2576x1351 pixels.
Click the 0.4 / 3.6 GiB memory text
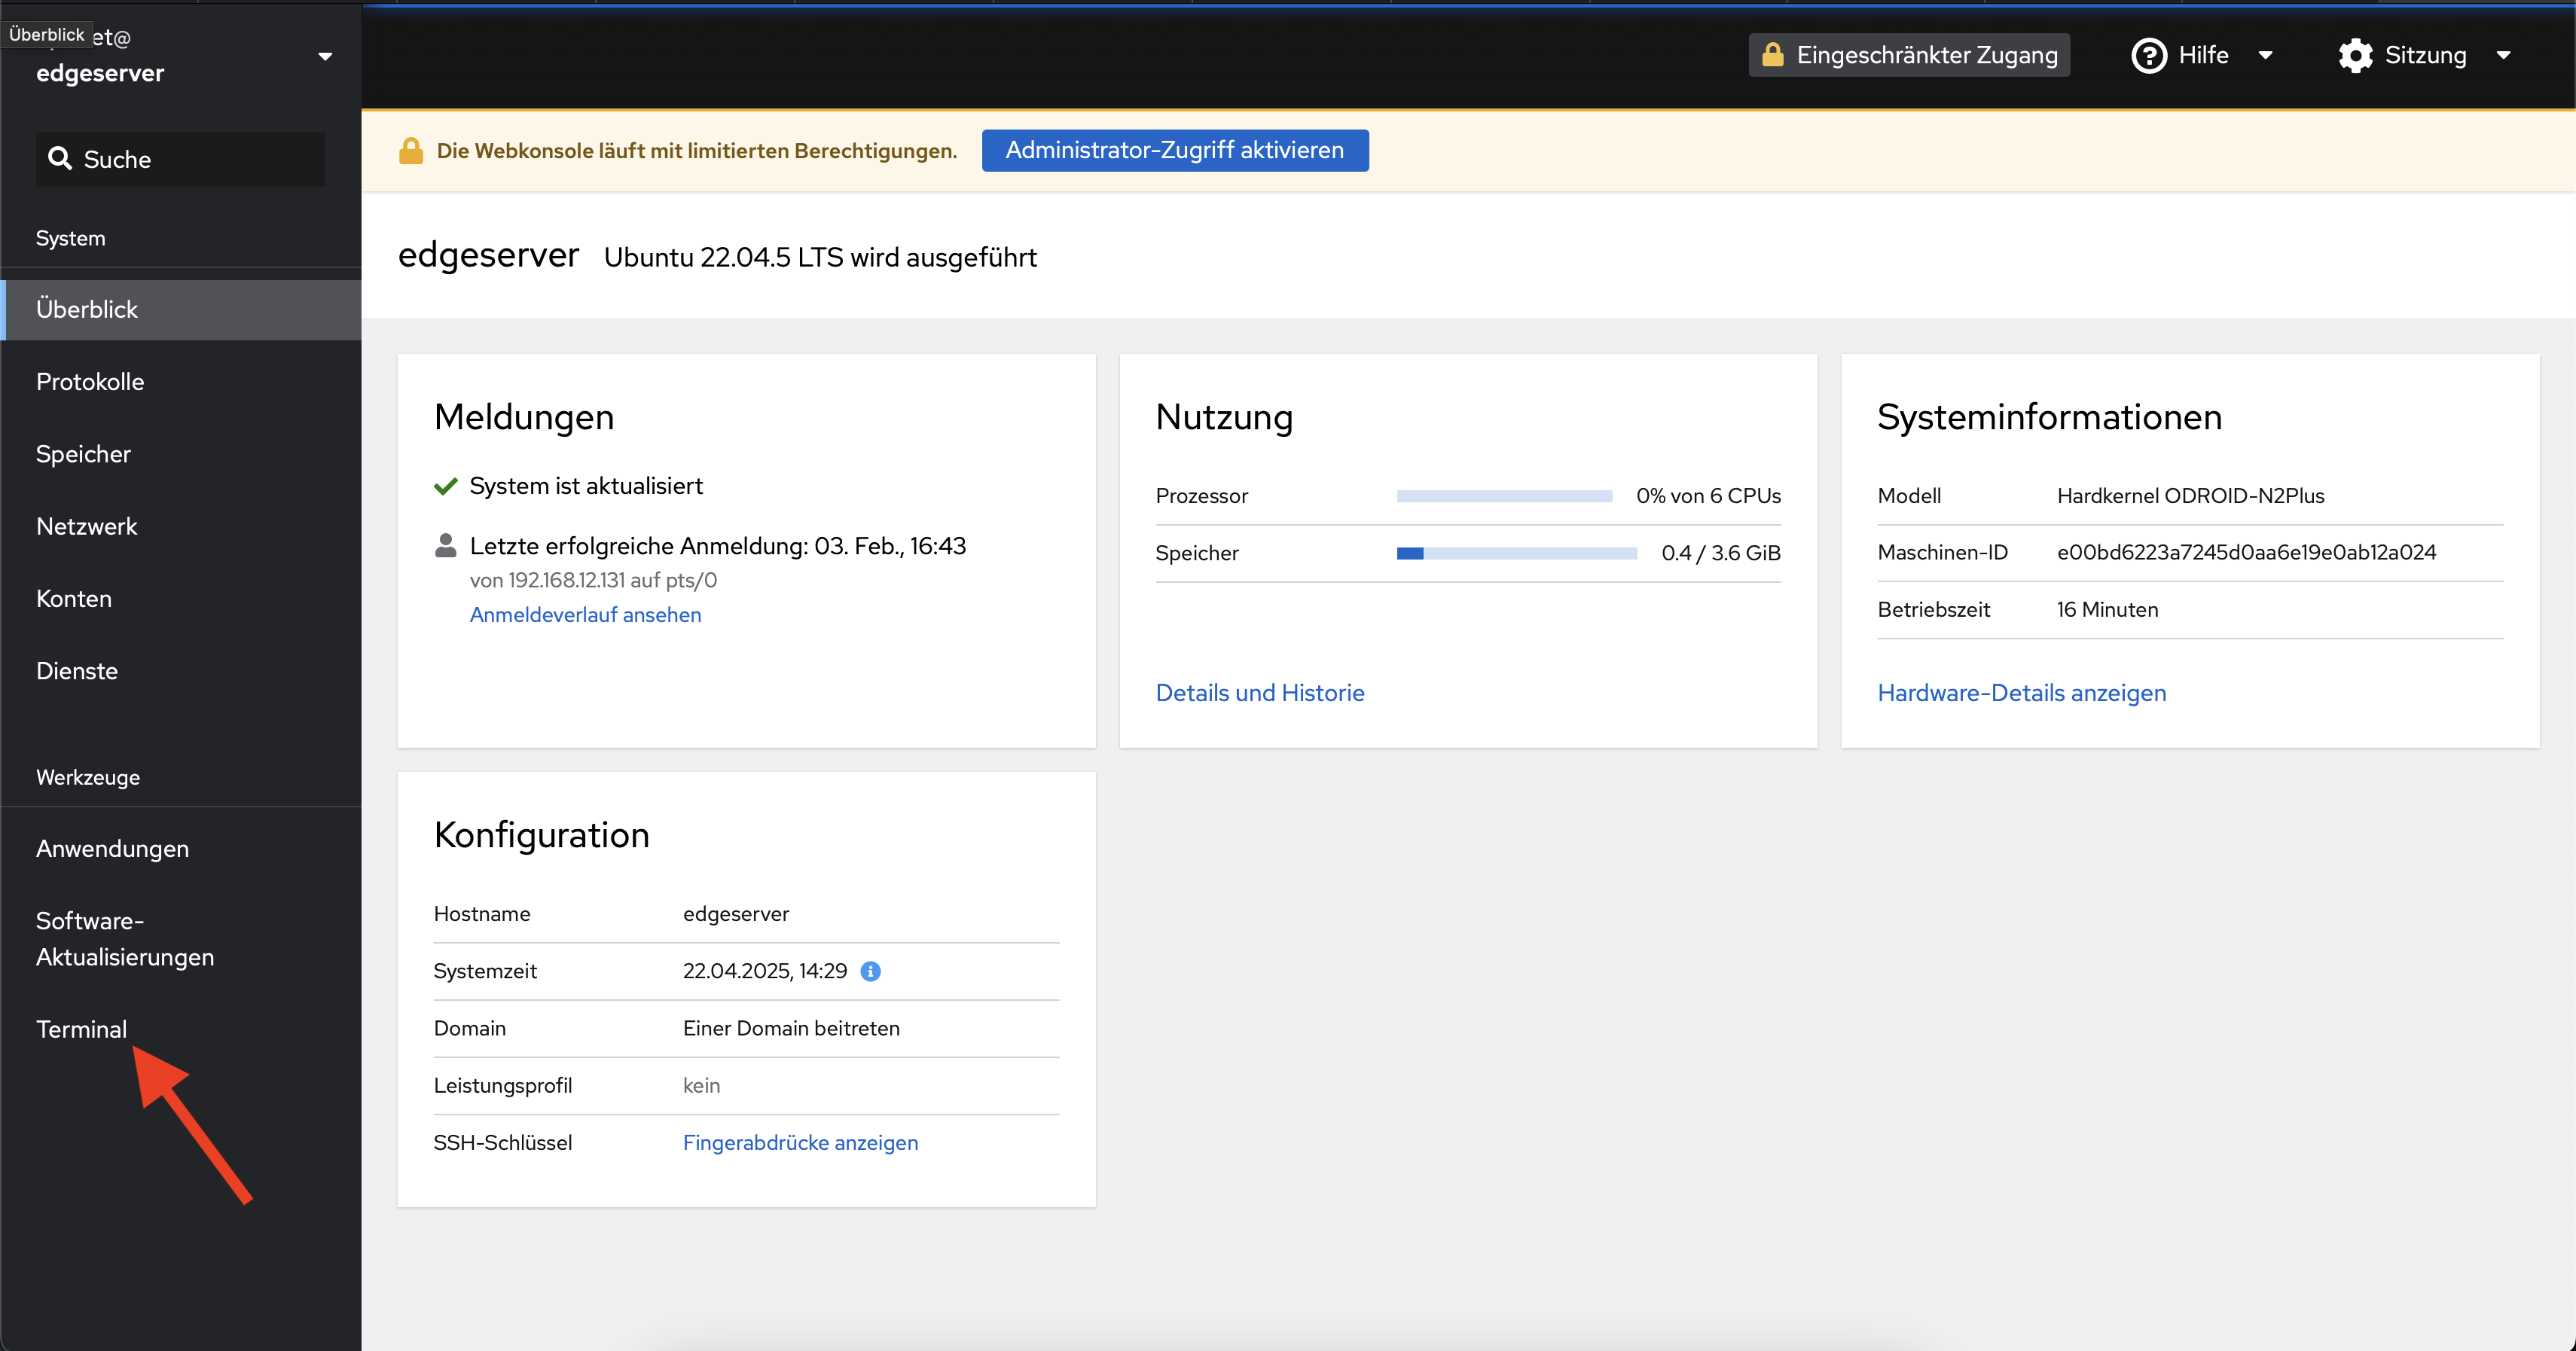(1721, 553)
